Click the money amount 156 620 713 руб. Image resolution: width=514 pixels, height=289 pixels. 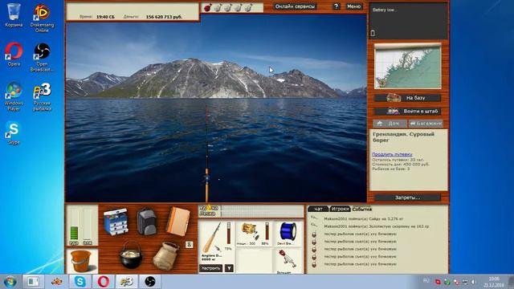(x=164, y=17)
